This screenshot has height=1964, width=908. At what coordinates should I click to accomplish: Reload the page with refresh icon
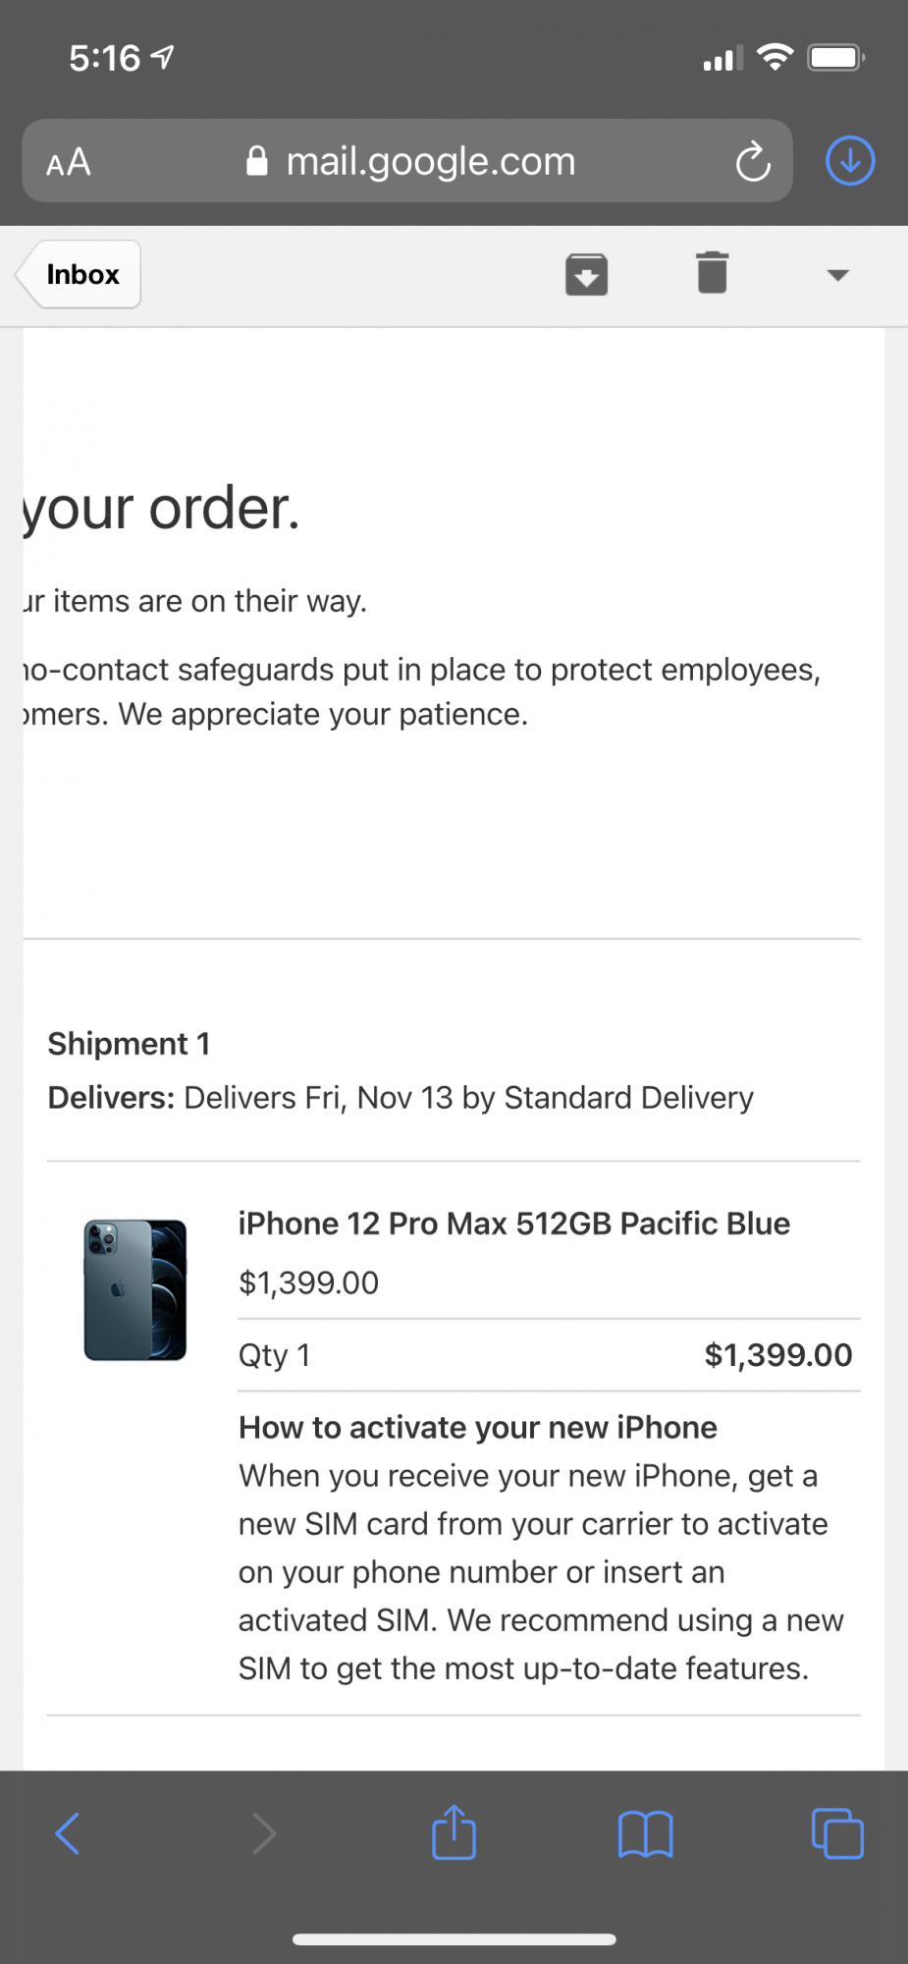[x=753, y=162]
